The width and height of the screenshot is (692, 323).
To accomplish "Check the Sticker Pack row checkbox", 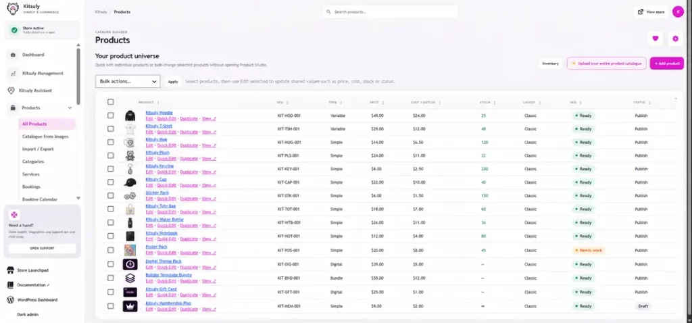I will (x=110, y=195).
